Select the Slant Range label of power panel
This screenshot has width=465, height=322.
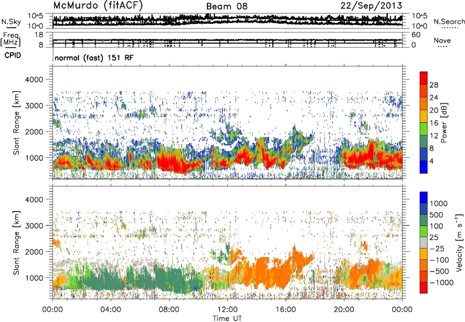(16, 123)
